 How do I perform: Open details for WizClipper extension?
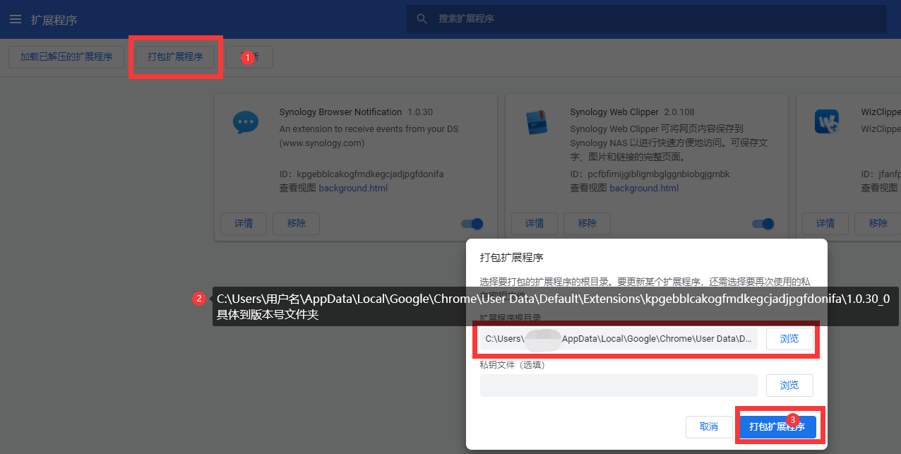click(x=825, y=223)
